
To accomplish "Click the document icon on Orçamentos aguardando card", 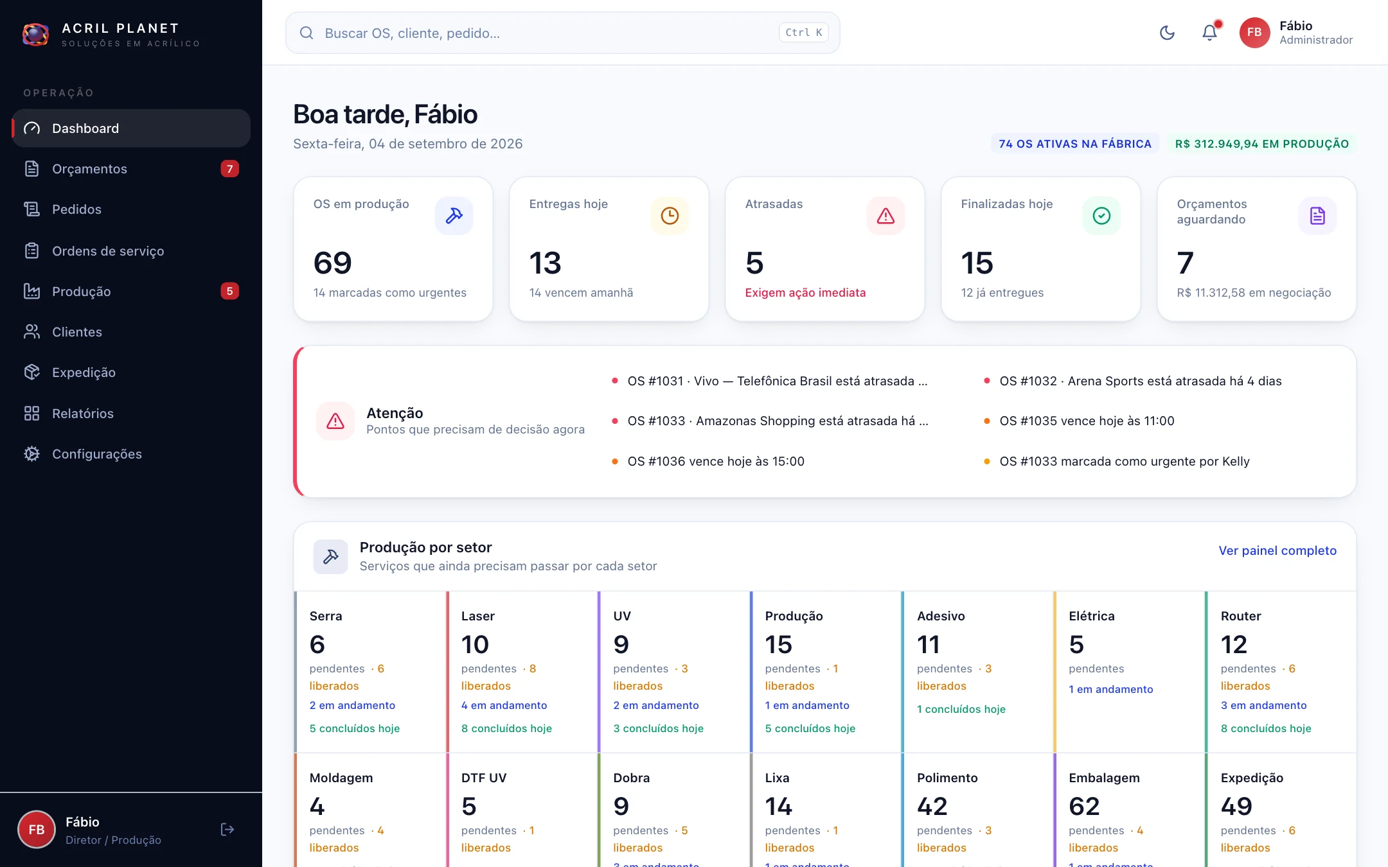I will [1317, 216].
